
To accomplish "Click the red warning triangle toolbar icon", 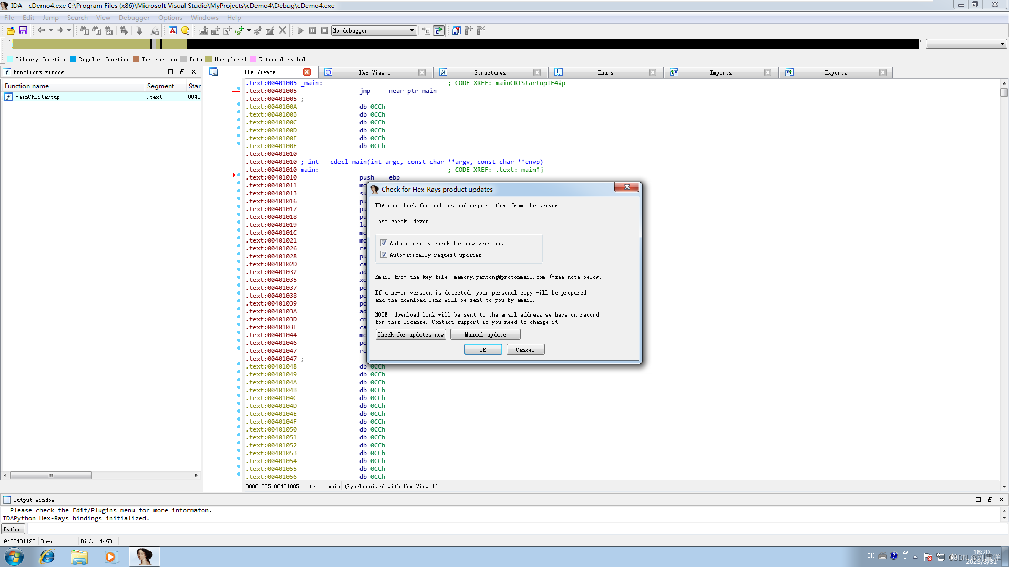I will 172,30.
